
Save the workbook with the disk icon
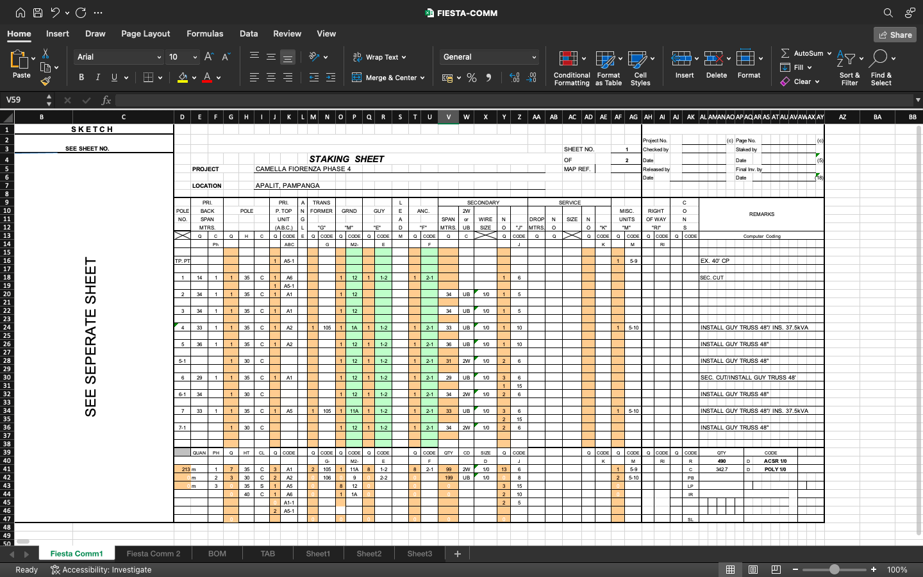[x=38, y=13]
